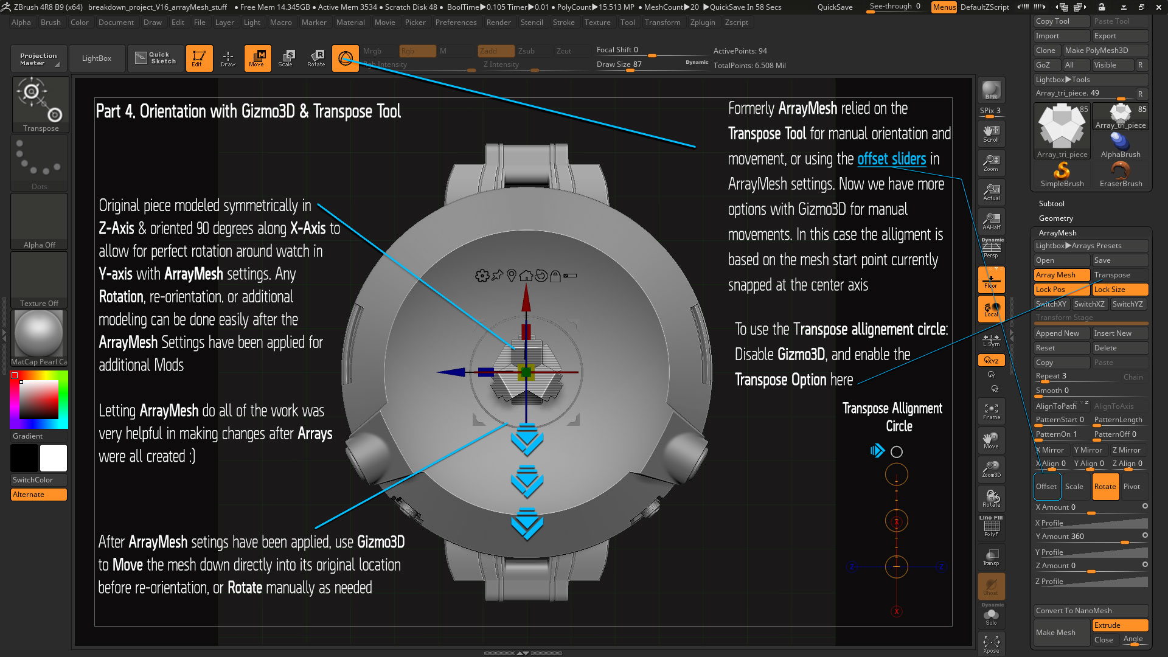This screenshot has width=1168, height=657.
Task: Click the Scroll canvas icon
Action: [x=991, y=133]
